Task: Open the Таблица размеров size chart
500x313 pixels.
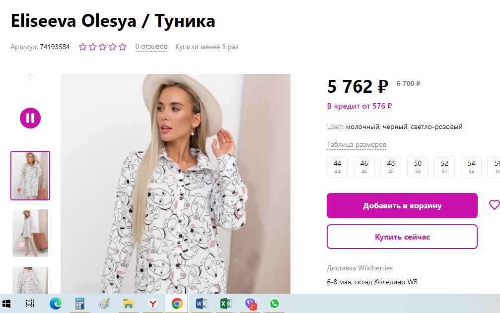Action: click(357, 145)
